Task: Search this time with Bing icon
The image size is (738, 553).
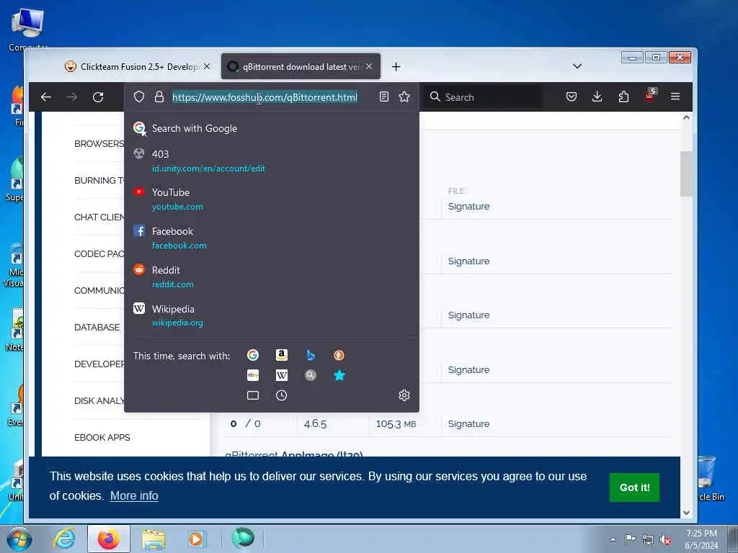Action: coord(310,355)
